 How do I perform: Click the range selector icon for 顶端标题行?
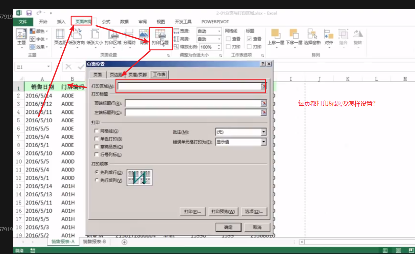point(264,103)
